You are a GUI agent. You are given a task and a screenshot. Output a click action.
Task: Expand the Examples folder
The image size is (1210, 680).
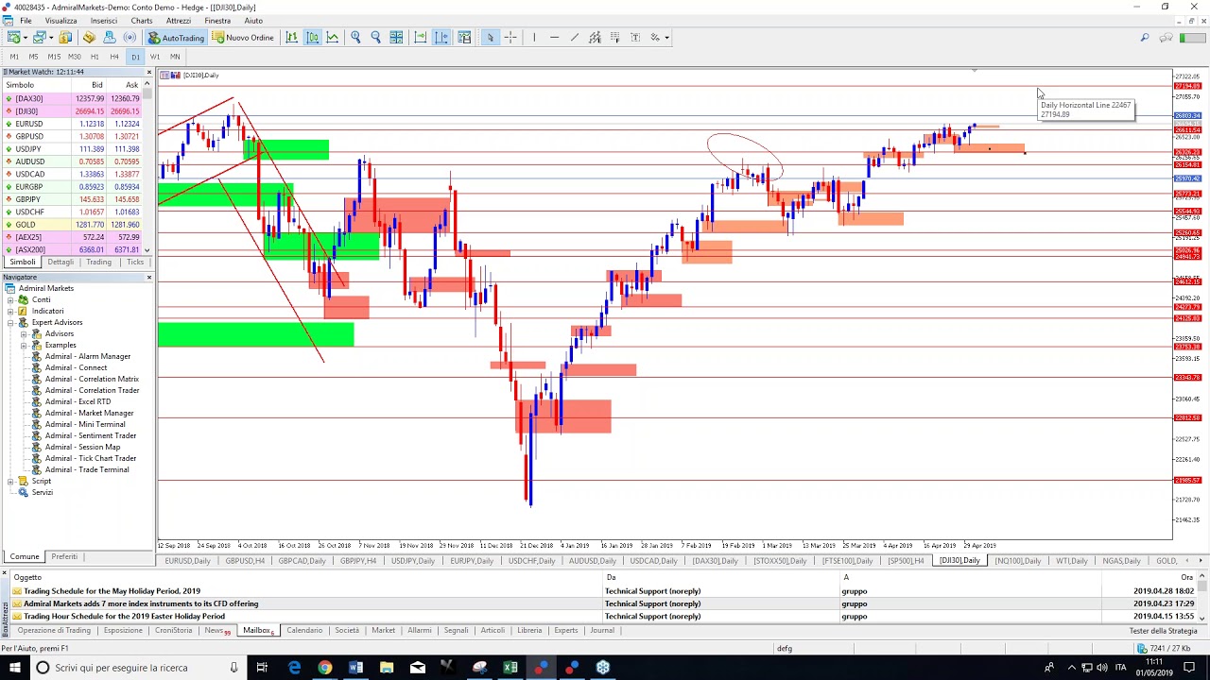point(24,345)
